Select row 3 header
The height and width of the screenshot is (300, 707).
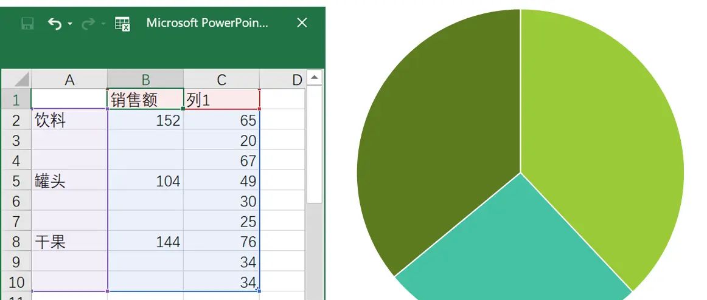coord(16,140)
